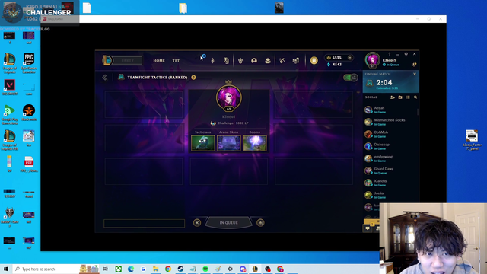Open the Epic Games Launcher desktop shortcut
Viewport: 487px width, 274px height.
pyautogui.click(x=29, y=63)
